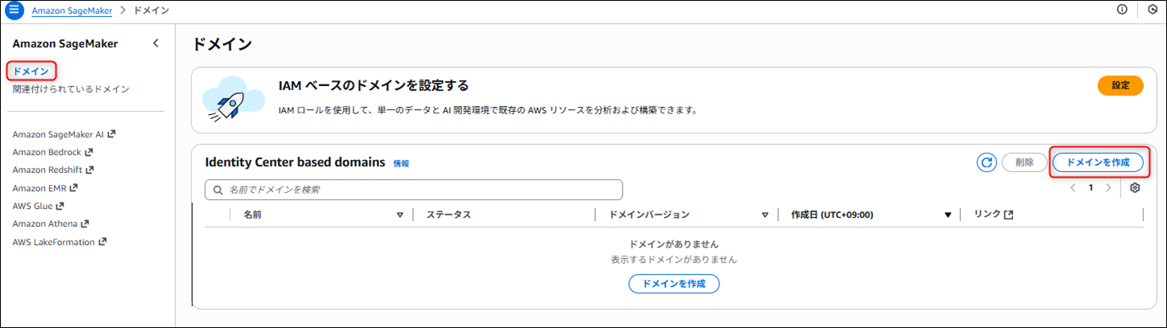Go to next page arrow in pagination
Viewport: 1167px width, 328px height.
click(x=1108, y=188)
